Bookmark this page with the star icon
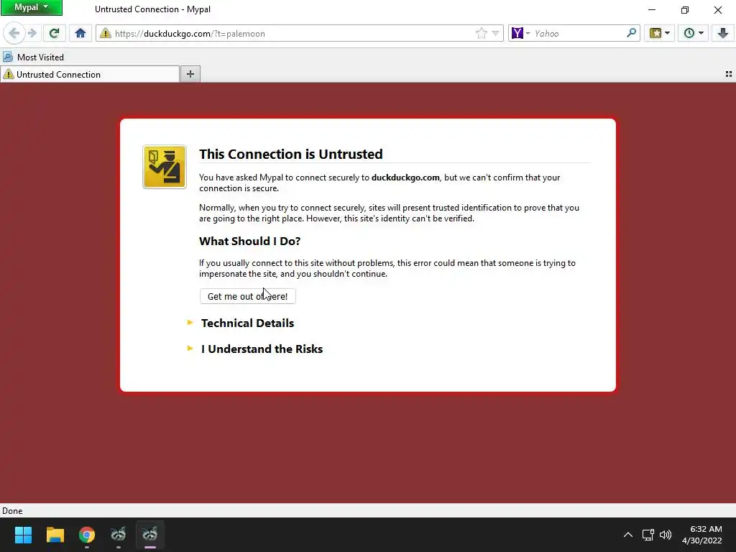 [481, 33]
